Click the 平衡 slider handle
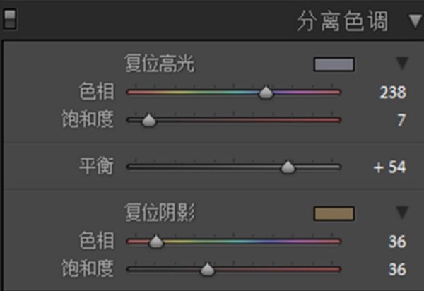 [x=288, y=167]
